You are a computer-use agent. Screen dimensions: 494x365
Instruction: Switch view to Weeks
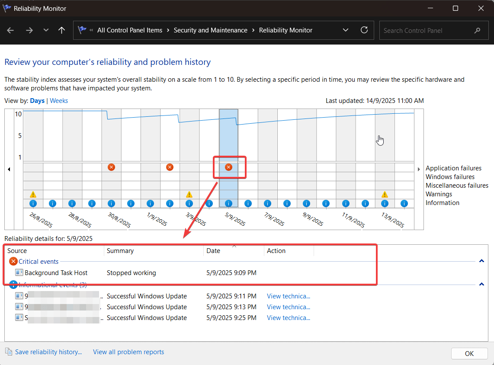click(x=59, y=101)
